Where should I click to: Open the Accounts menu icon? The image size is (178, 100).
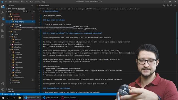[3, 84]
